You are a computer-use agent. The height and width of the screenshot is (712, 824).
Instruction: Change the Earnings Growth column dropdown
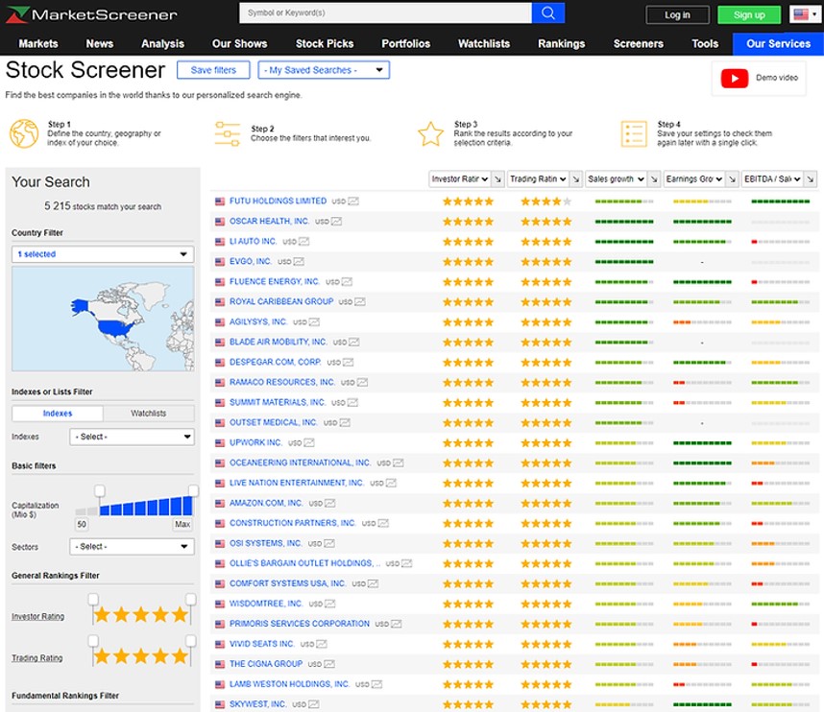coord(693,179)
